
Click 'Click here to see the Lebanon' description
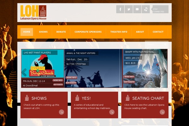144,106
